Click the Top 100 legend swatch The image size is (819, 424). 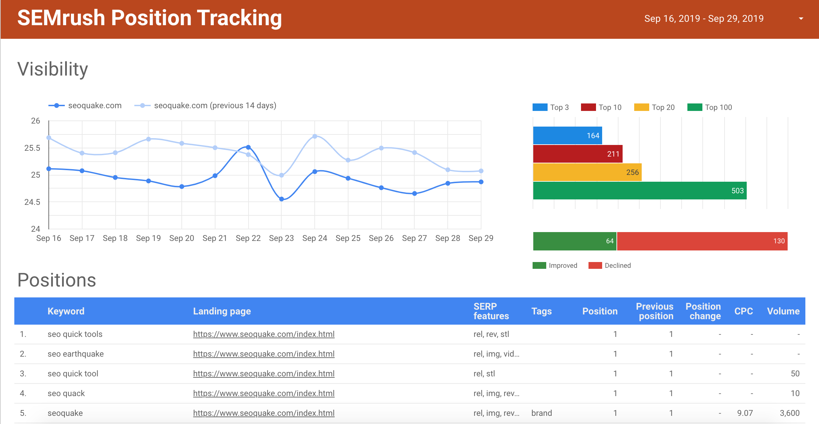(x=695, y=107)
